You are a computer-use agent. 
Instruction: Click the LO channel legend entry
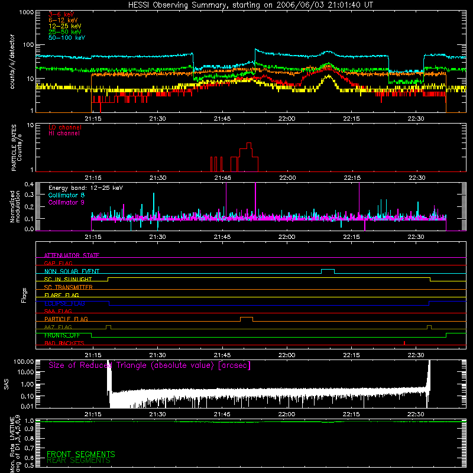coord(64,128)
